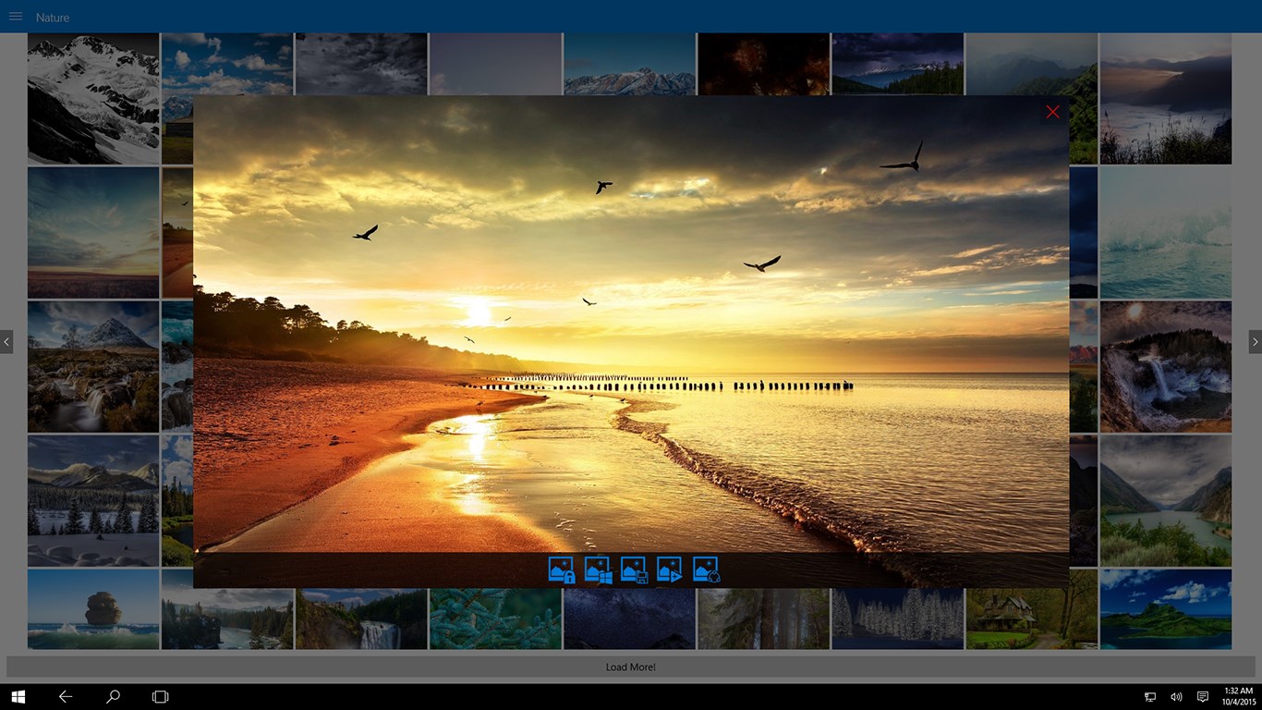Select the green island thumbnail

tap(1166, 608)
